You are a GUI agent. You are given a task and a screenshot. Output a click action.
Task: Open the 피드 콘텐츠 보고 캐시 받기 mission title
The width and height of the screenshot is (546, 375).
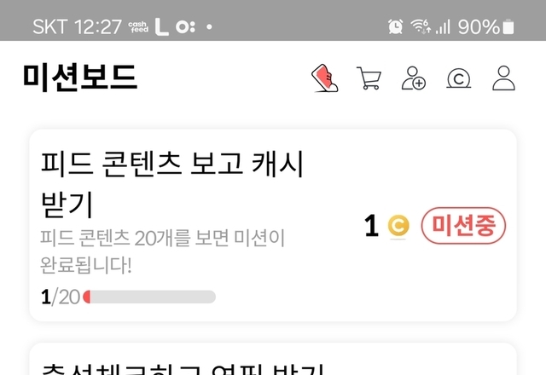(x=172, y=184)
